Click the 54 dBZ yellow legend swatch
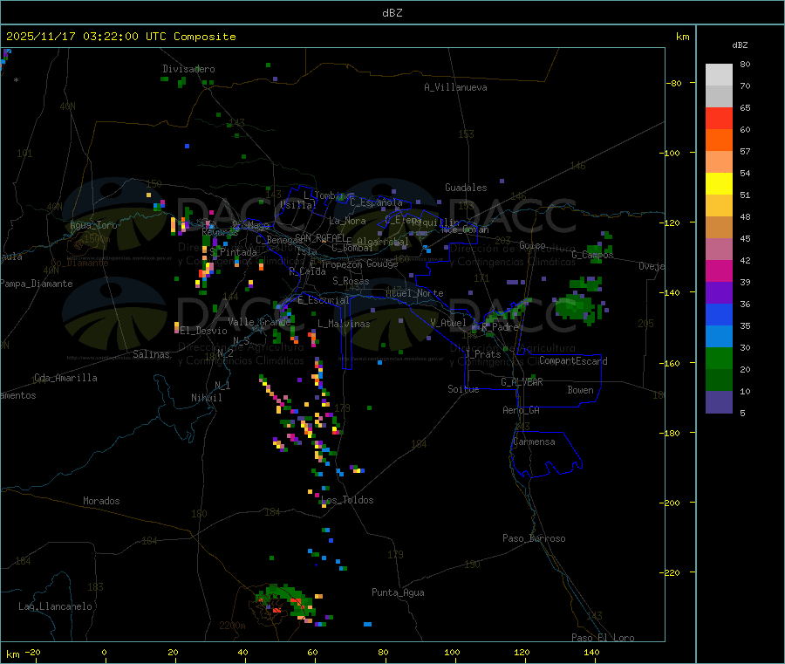The width and height of the screenshot is (785, 664). click(719, 184)
